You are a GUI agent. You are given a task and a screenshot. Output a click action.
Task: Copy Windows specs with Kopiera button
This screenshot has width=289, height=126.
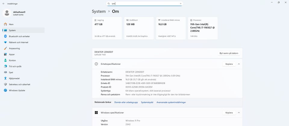(x=229, y=112)
